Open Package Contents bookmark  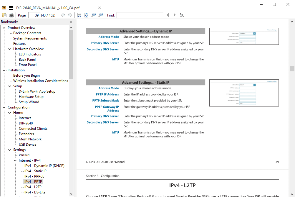pos(27,33)
